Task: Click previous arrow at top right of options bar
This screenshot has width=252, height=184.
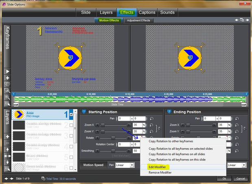Action: tap(237, 20)
